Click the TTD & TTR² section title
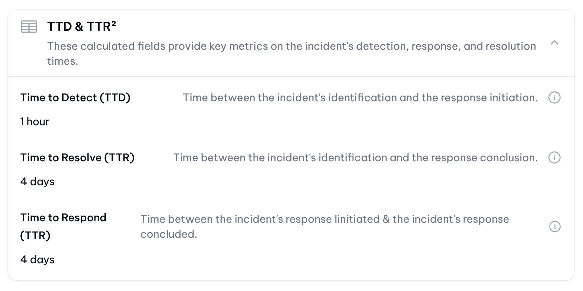Viewport: 583px width, 291px height. (82, 27)
